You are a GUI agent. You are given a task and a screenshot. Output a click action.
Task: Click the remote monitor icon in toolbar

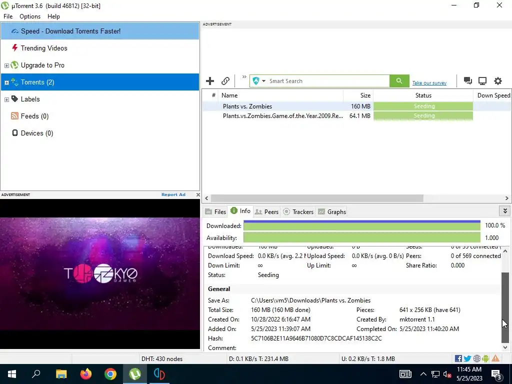(x=482, y=81)
